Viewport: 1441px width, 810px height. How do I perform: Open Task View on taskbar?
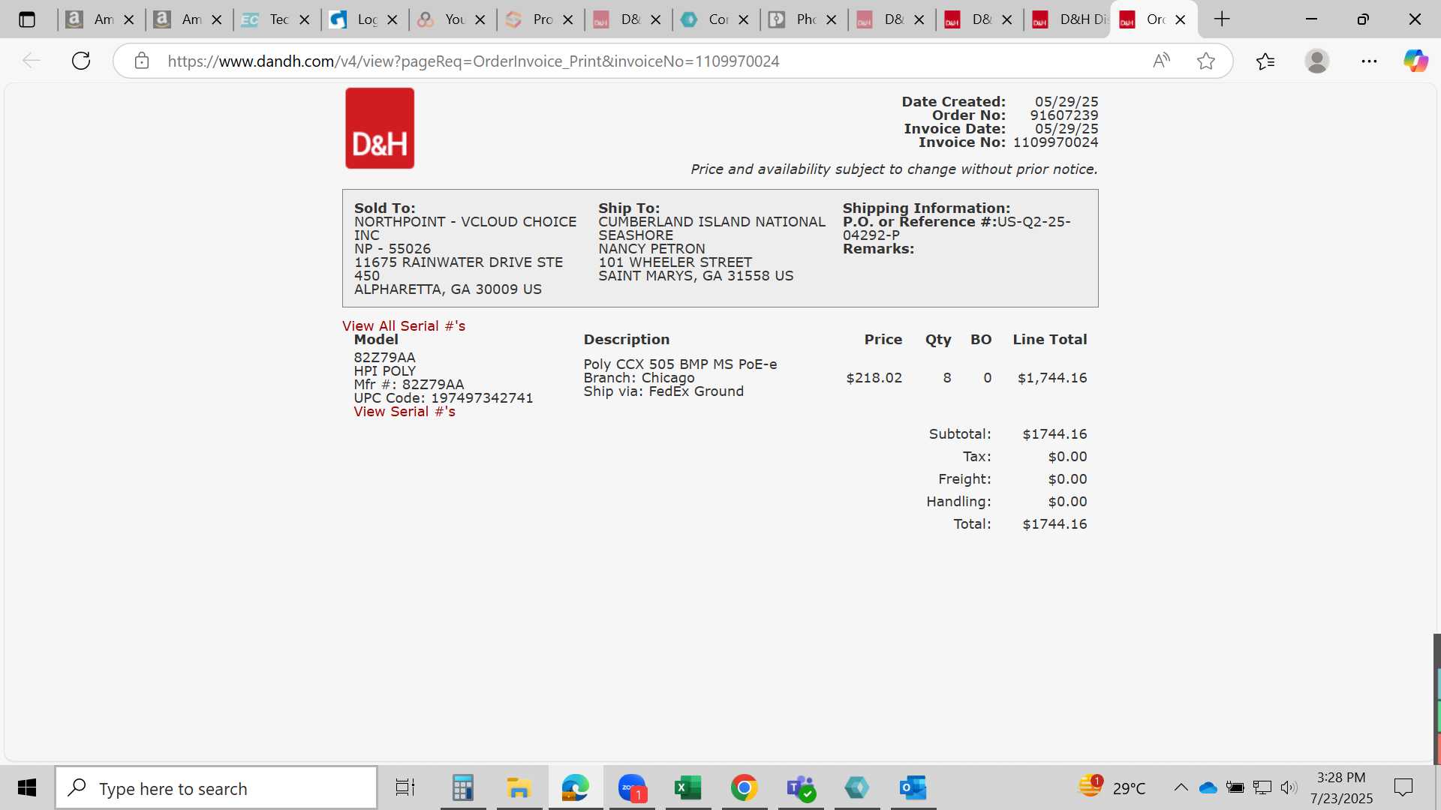pyautogui.click(x=405, y=787)
